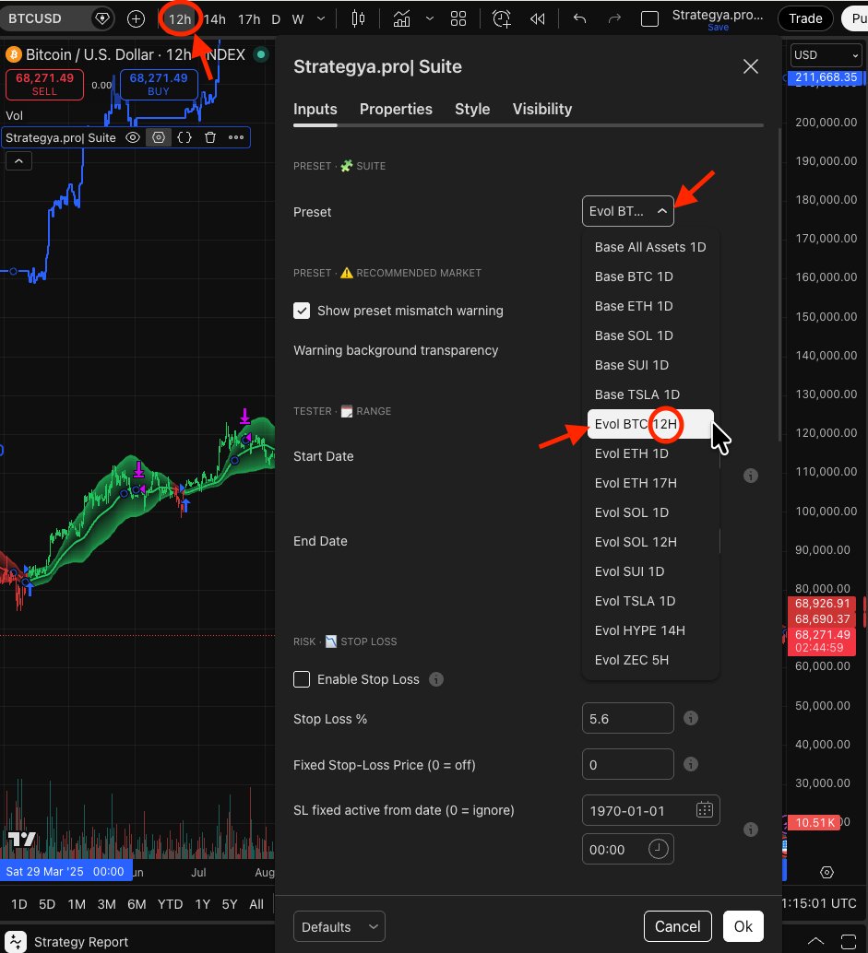The width and height of the screenshot is (868, 953).
Task: Open more options dots for Strategya.pro| Suite indicator
Action: [236, 137]
